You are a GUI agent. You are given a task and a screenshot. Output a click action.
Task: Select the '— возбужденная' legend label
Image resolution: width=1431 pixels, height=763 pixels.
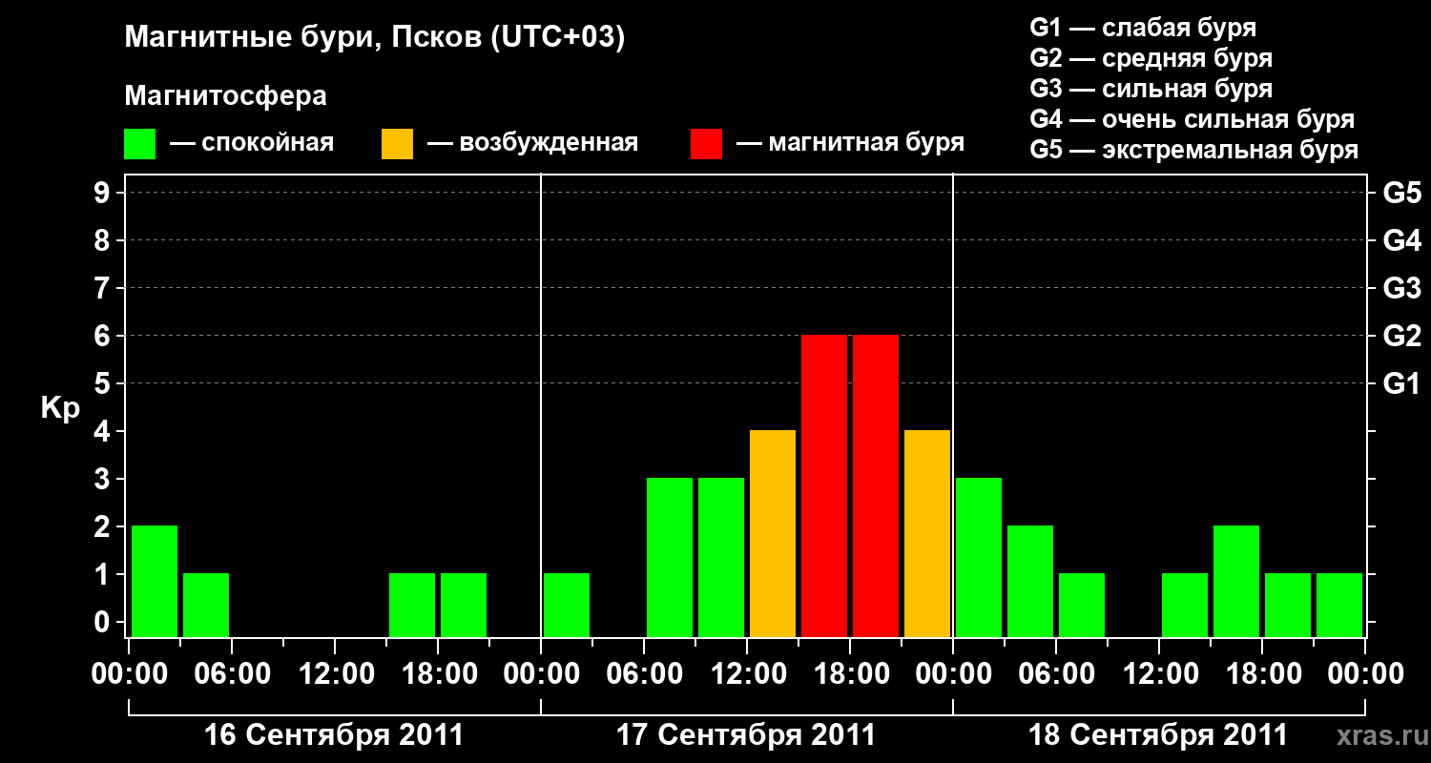tap(532, 144)
